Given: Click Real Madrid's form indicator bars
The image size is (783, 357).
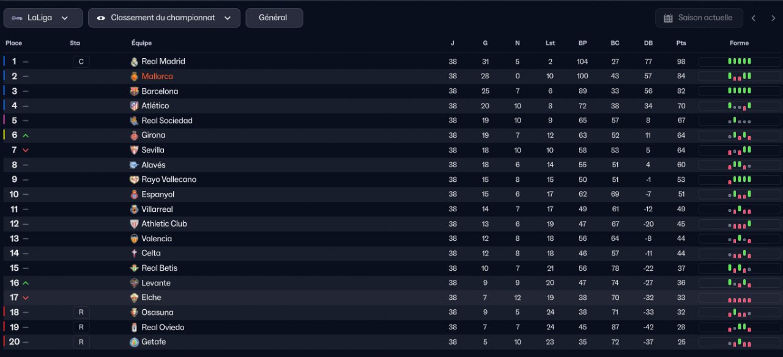Looking at the screenshot, I should click(739, 61).
